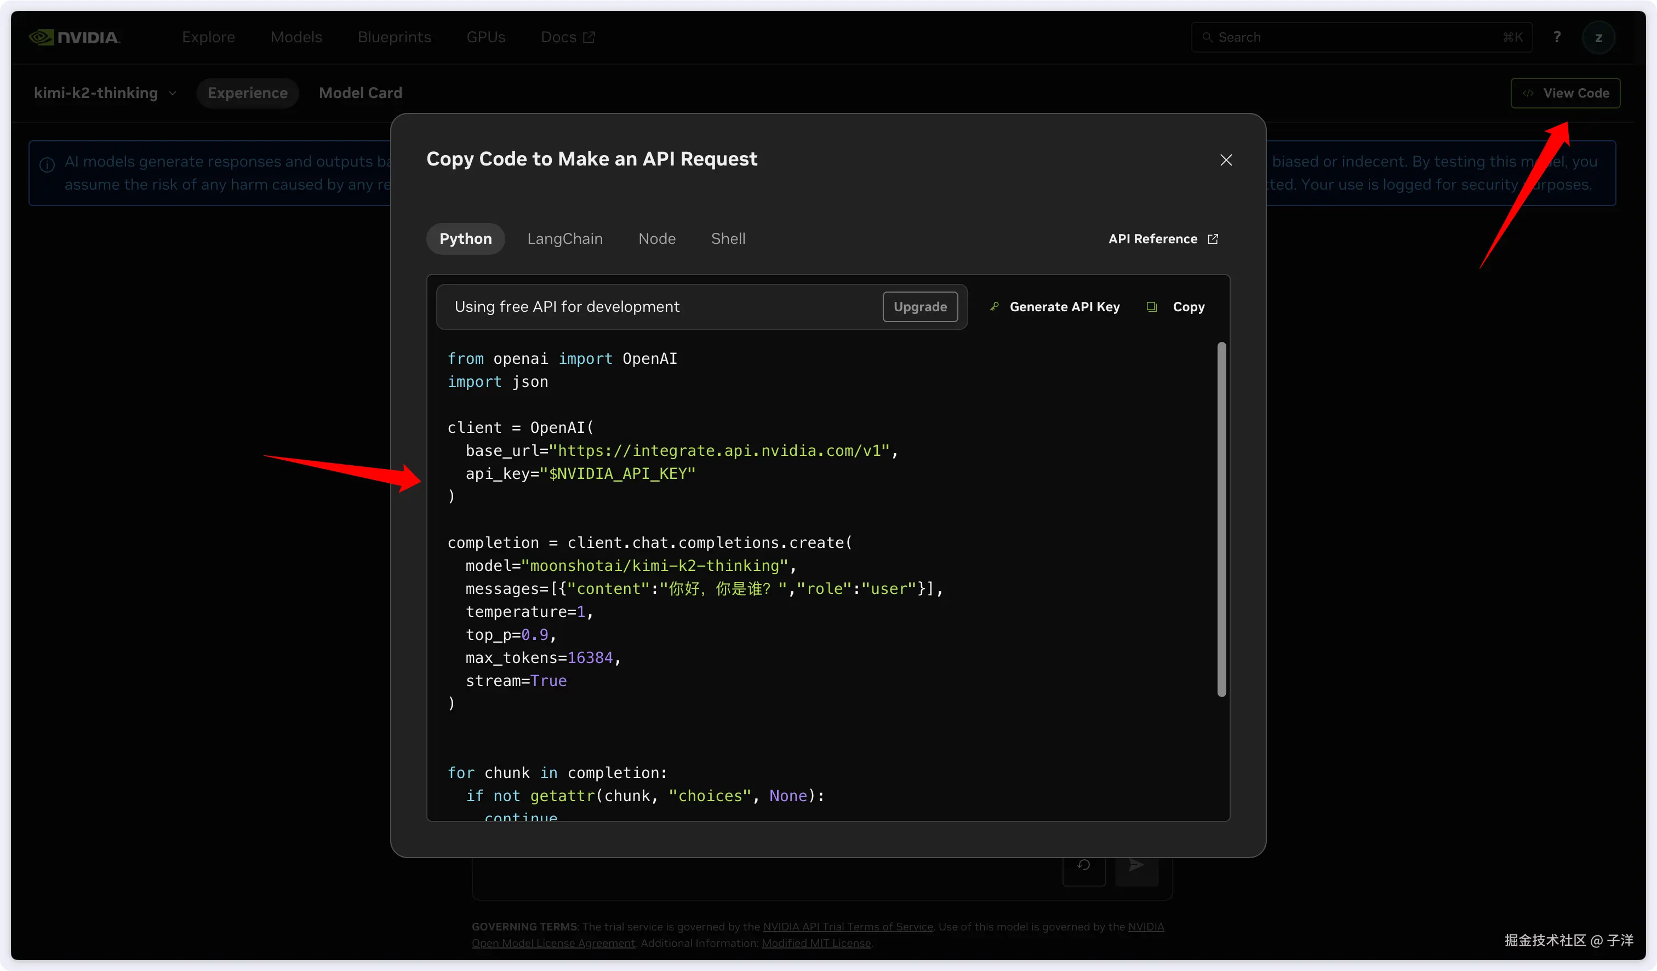Open the API Reference external link
Image resolution: width=1657 pixels, height=971 pixels.
pyautogui.click(x=1163, y=239)
